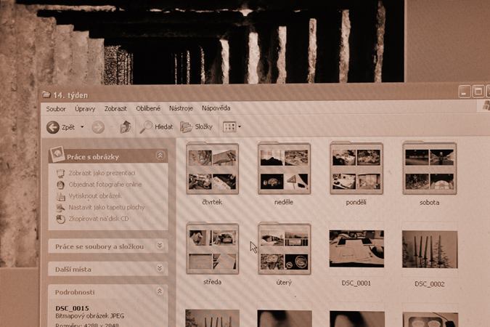This screenshot has width=490, height=327.
Task: Go up one folder level icon
Action: pos(126,127)
